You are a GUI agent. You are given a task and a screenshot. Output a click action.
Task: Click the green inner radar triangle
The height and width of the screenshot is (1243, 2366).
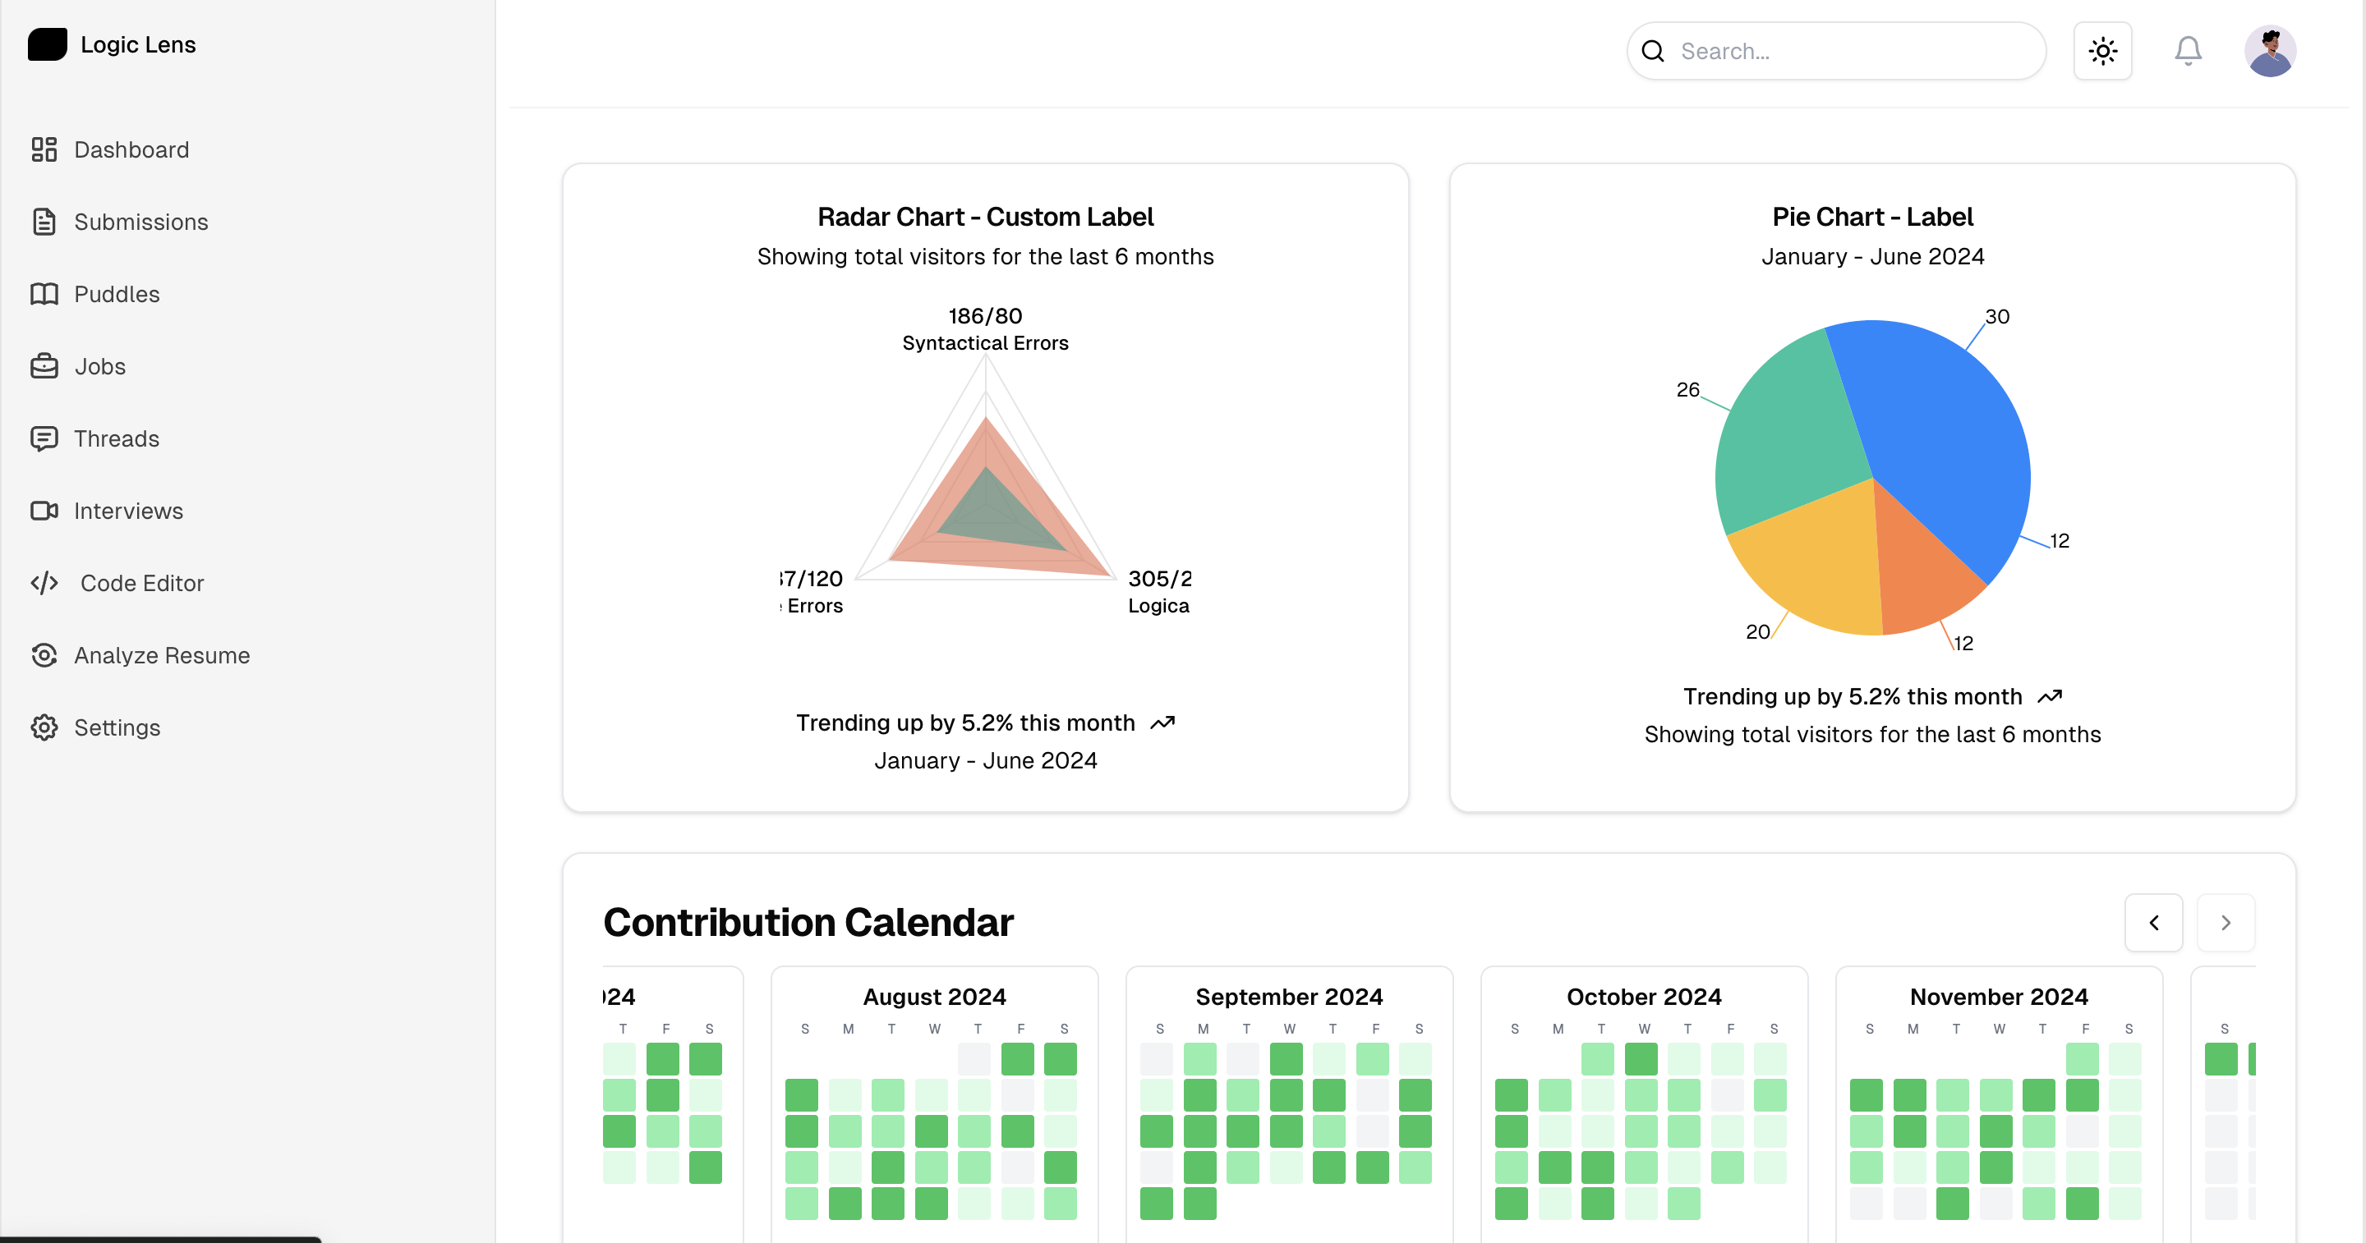tap(997, 514)
